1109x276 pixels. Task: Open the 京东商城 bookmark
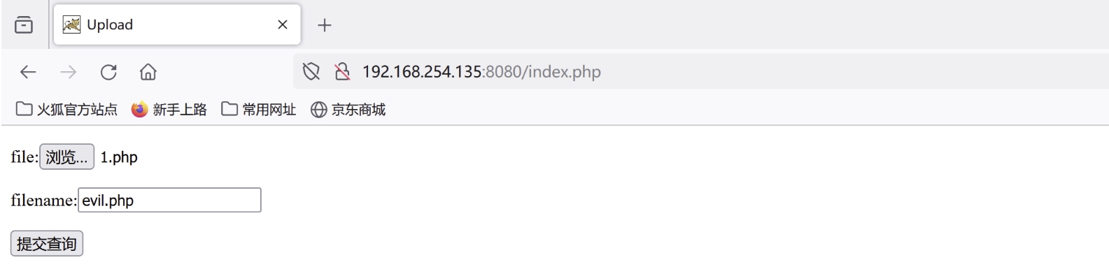pos(348,110)
